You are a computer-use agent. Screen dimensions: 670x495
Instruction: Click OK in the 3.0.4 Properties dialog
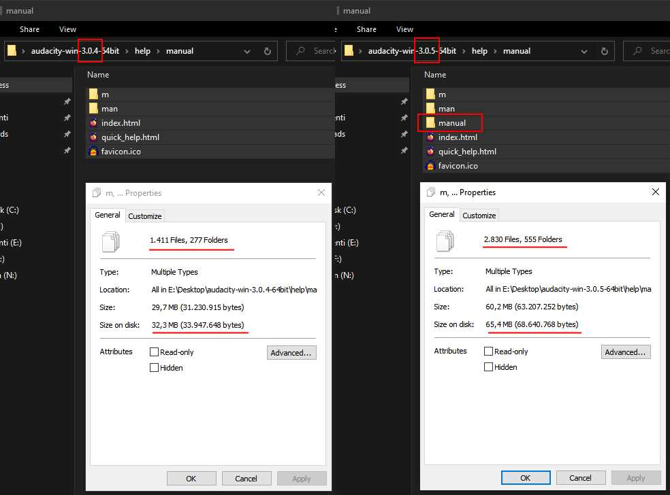coord(191,479)
